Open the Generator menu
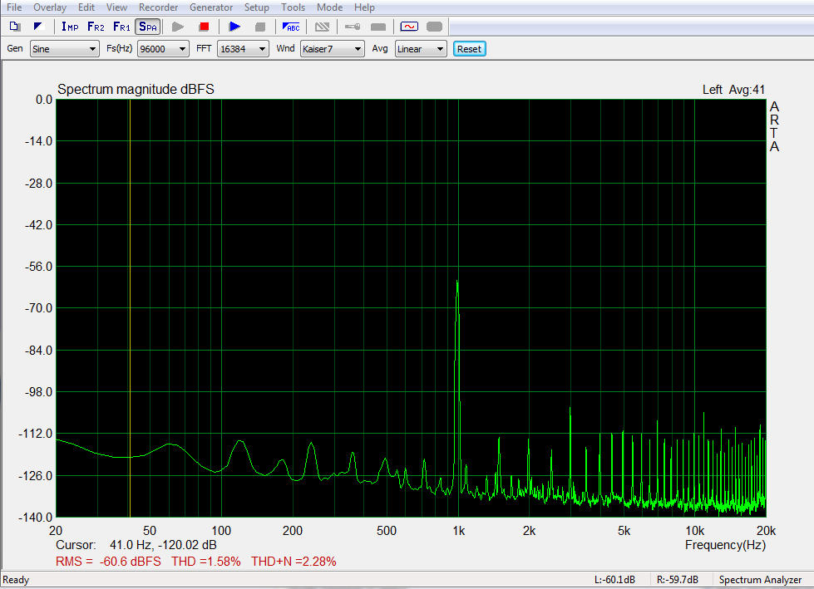This screenshot has width=814, height=589. click(211, 7)
